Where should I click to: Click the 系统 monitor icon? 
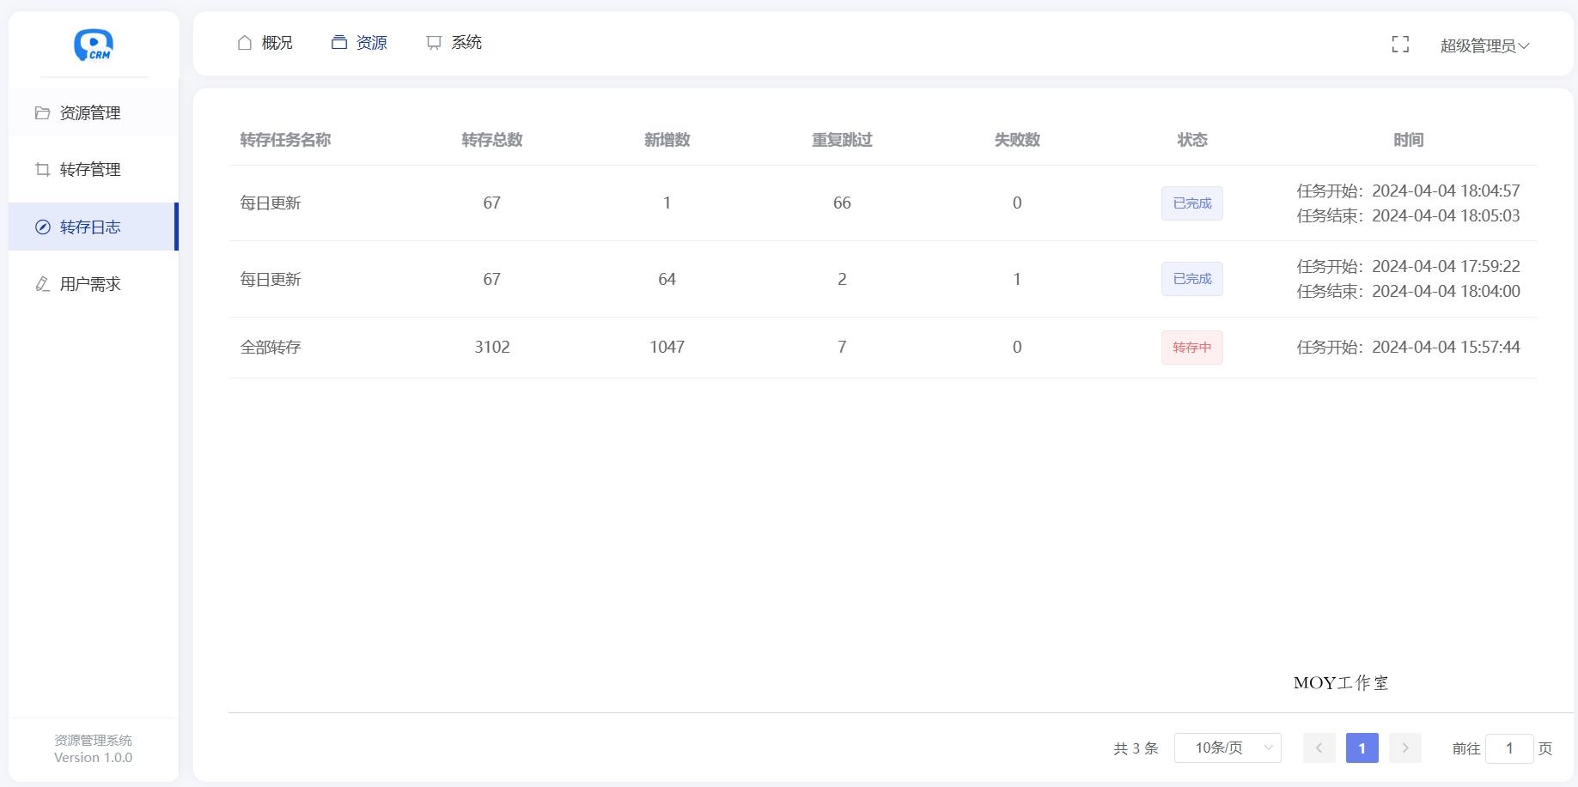point(433,41)
